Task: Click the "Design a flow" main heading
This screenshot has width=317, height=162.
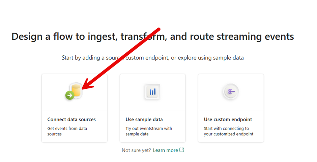Action: [x=152, y=36]
